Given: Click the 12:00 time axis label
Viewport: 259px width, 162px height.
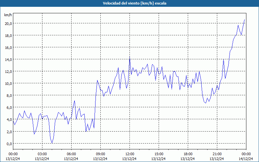Looking at the screenshot, I should [x=130, y=154].
